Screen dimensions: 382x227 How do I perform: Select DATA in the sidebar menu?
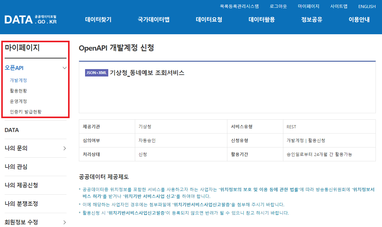tap(12, 130)
